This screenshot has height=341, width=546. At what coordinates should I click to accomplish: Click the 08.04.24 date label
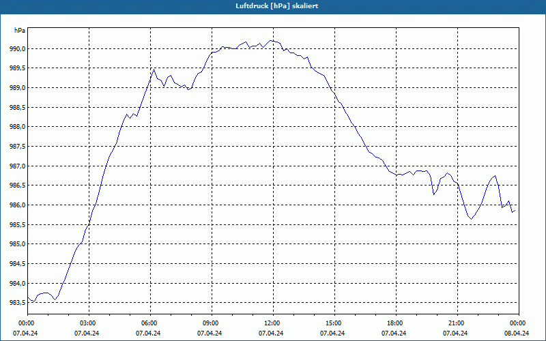coord(517,333)
